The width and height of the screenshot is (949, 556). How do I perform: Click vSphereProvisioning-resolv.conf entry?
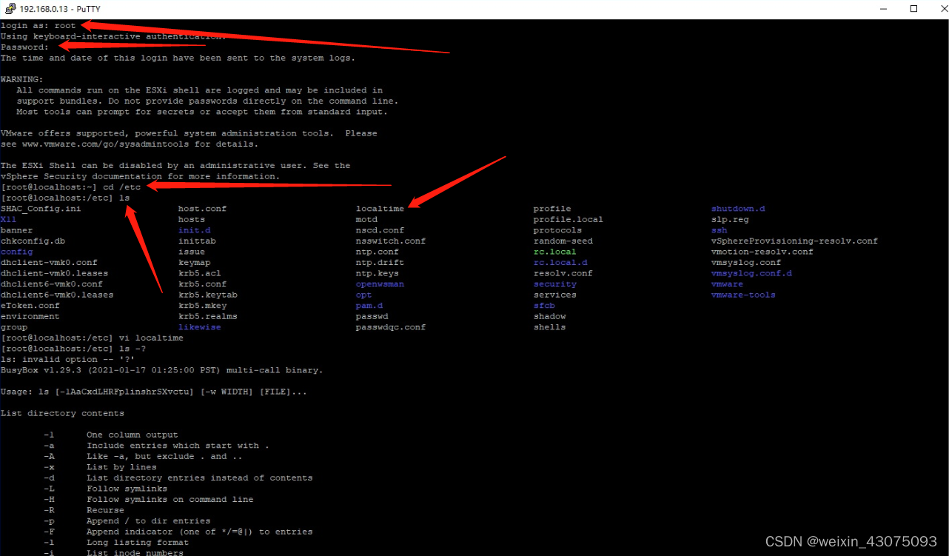coord(794,241)
